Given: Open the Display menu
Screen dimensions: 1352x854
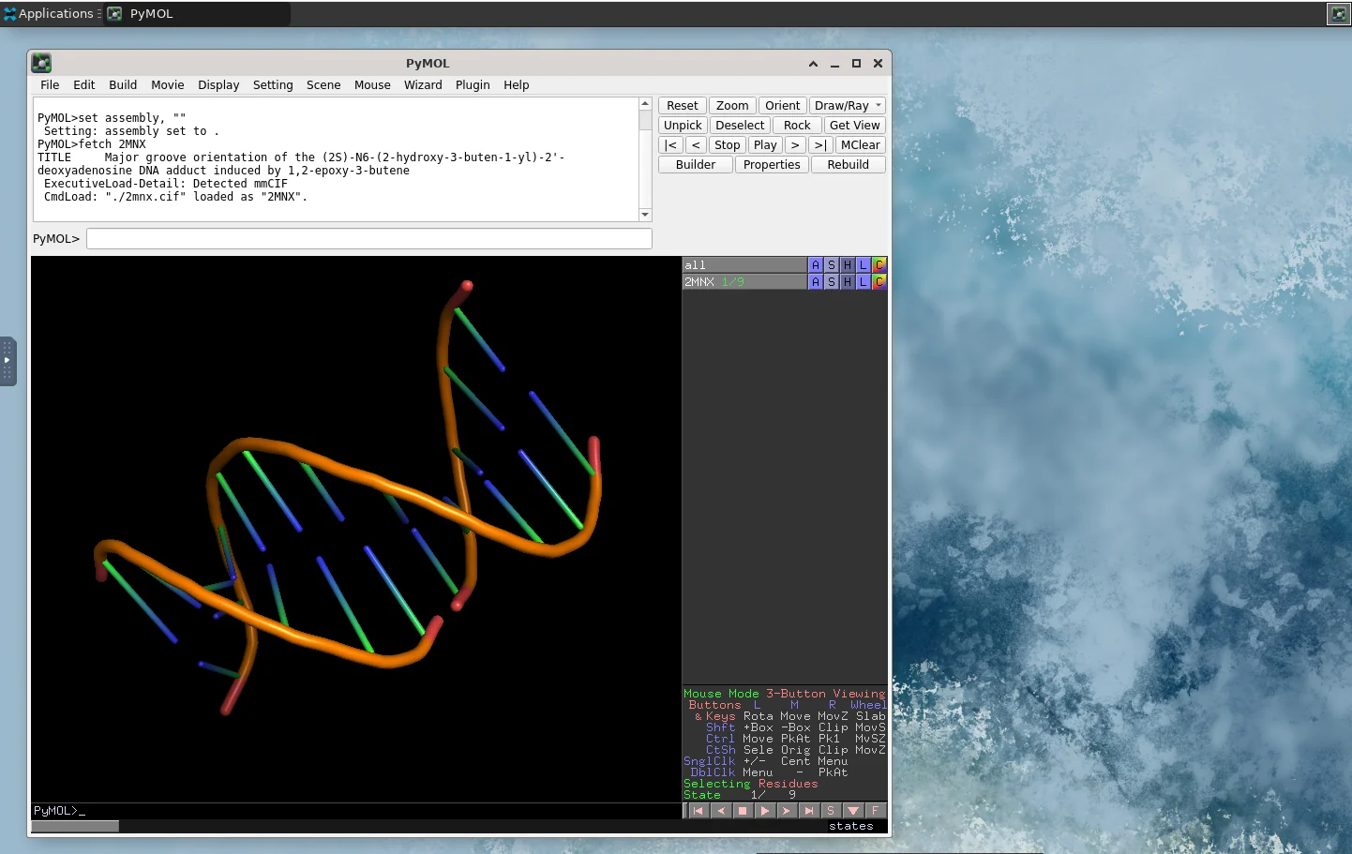Looking at the screenshot, I should click(x=218, y=84).
